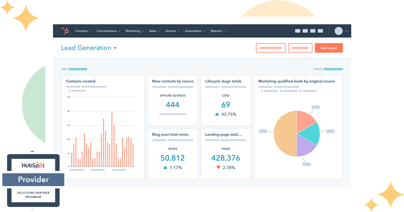
Task: Open the Sales menu
Action: (154, 31)
